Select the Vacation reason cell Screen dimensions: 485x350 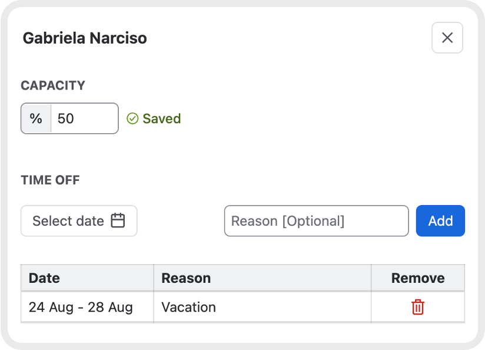pos(263,307)
